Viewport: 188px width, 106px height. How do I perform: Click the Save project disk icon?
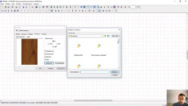[x=9, y=7]
